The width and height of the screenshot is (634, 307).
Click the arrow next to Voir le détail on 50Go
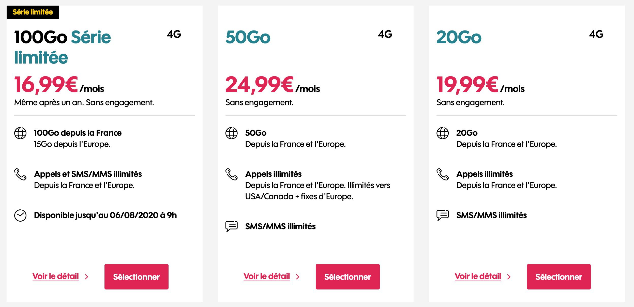[298, 277]
